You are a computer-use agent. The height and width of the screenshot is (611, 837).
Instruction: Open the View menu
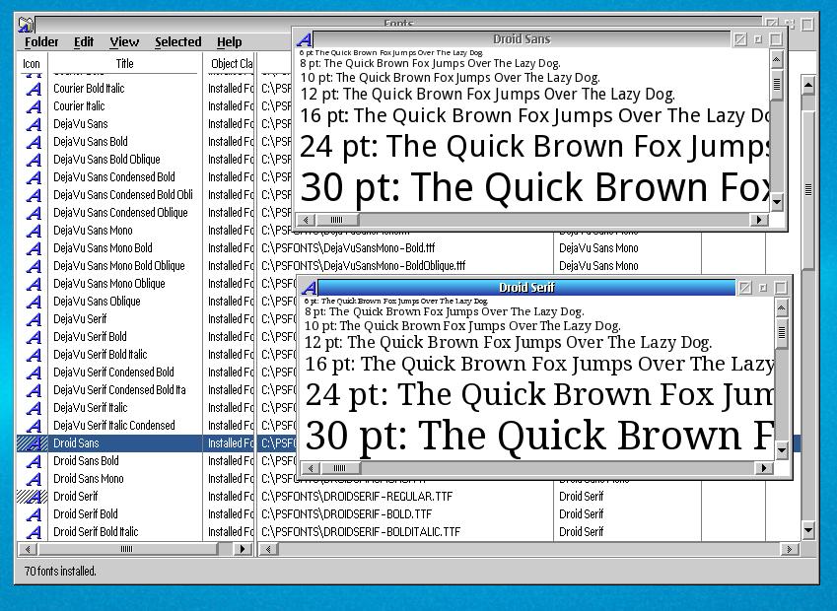click(124, 42)
